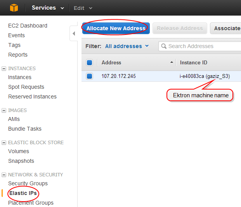Viewport: 241px width, 207px height.
Task: Click Release Address button
Action: [x=180, y=28]
